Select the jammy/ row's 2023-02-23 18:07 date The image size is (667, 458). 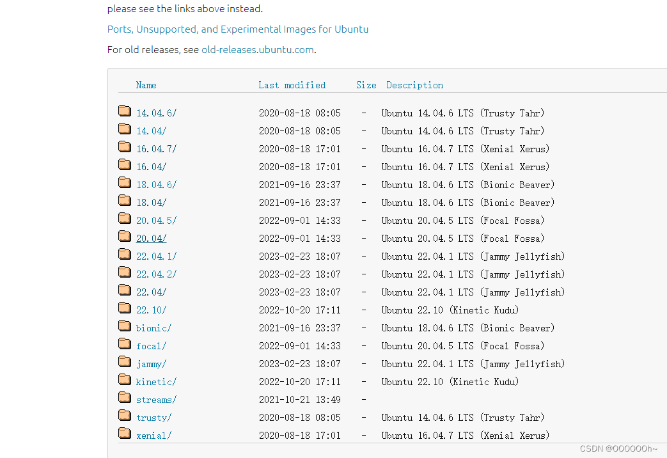coord(300,364)
